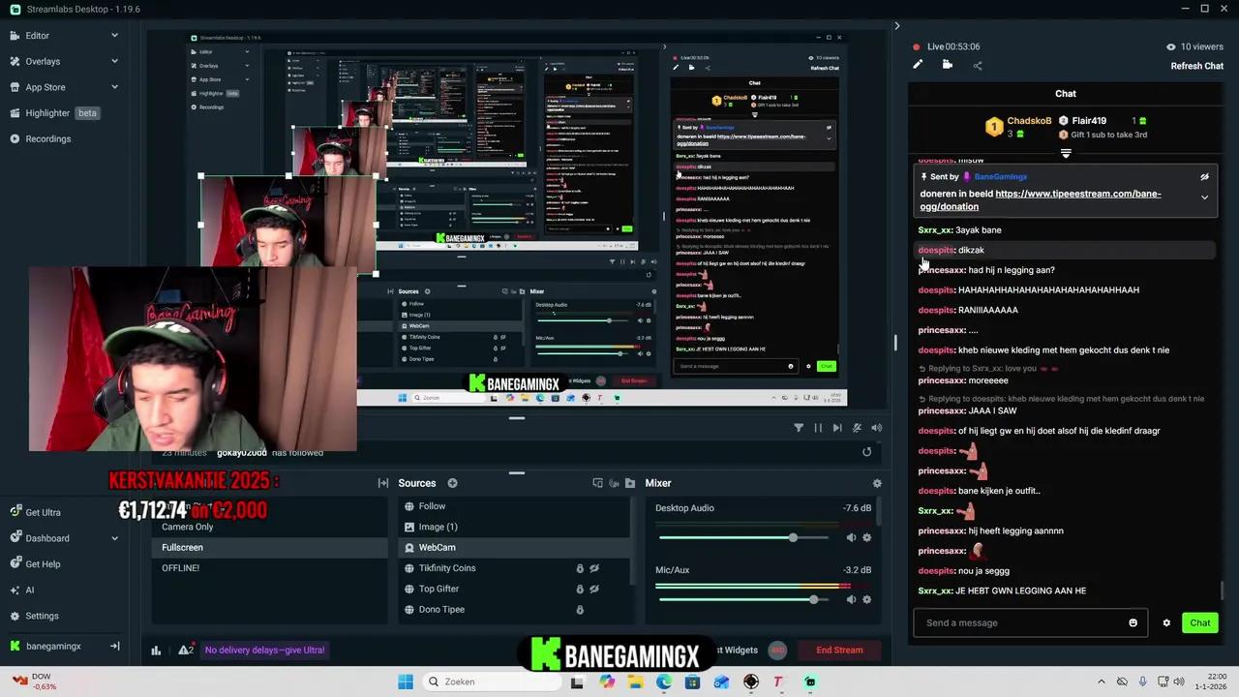The height and width of the screenshot is (697, 1239).
Task: Toggle lock on Top Gifter source
Action: [580, 589]
